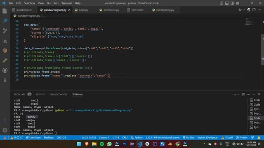The width and height of the screenshot is (264, 148).
Task: Open the Go menu
Action: [49, 3]
